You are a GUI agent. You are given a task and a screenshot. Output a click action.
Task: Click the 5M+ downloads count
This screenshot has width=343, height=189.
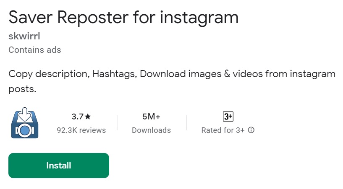[151, 117]
